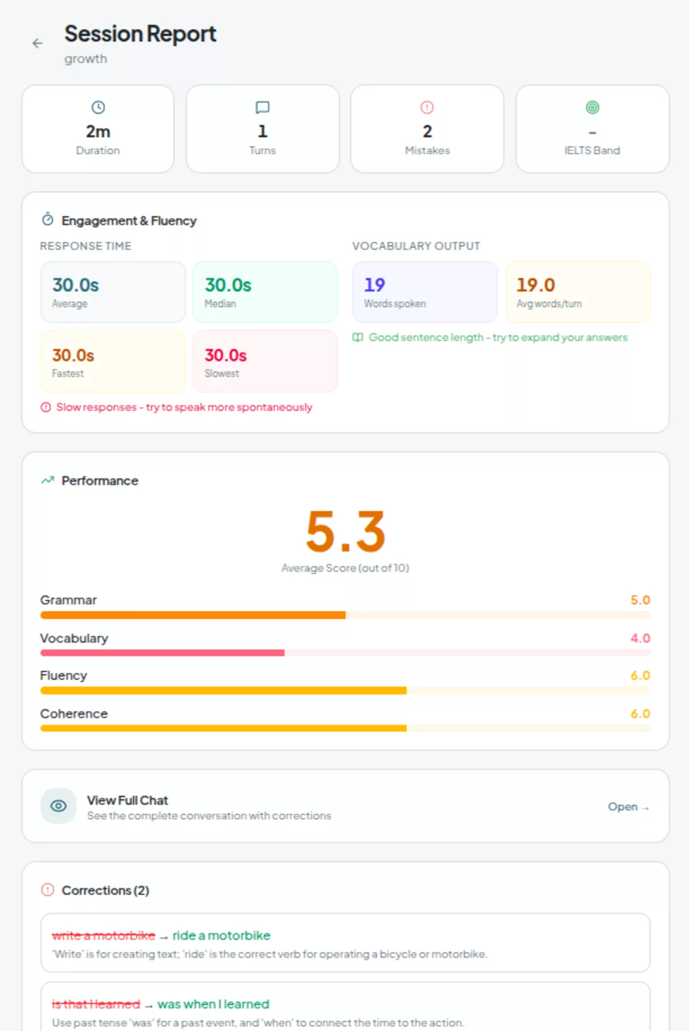Click the Fluency value 6.0
The width and height of the screenshot is (689, 1031).
(x=640, y=676)
